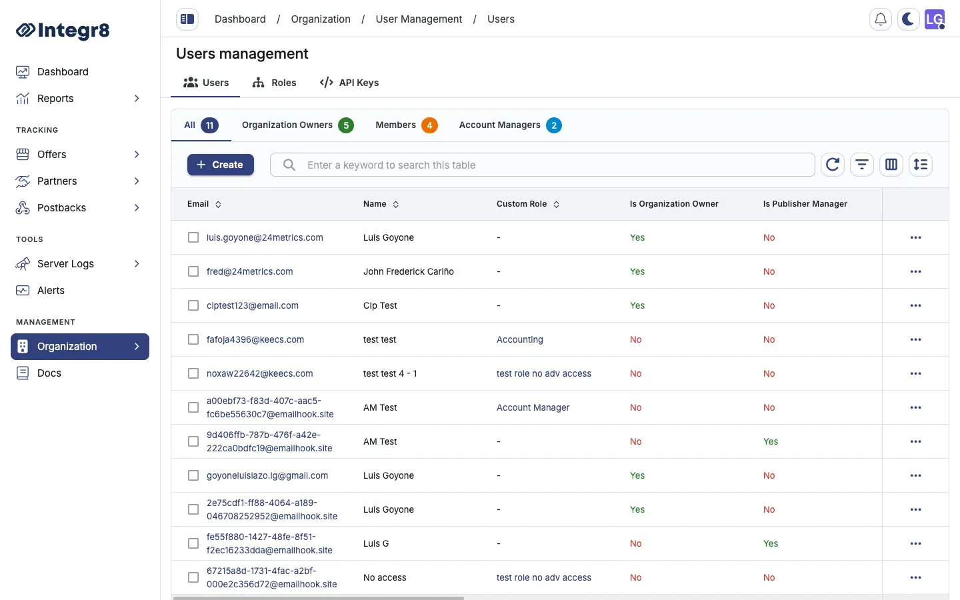Sort the table by Email
The image size is (960, 600).
204,204
